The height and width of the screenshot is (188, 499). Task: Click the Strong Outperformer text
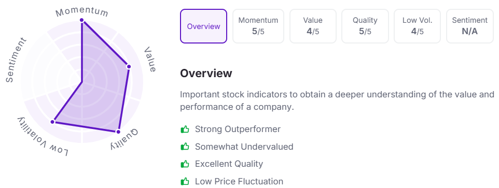238,129
